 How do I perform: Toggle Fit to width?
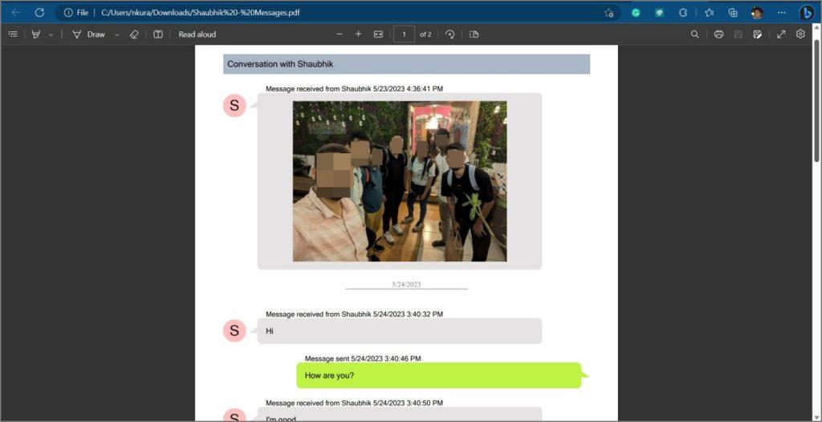[379, 34]
